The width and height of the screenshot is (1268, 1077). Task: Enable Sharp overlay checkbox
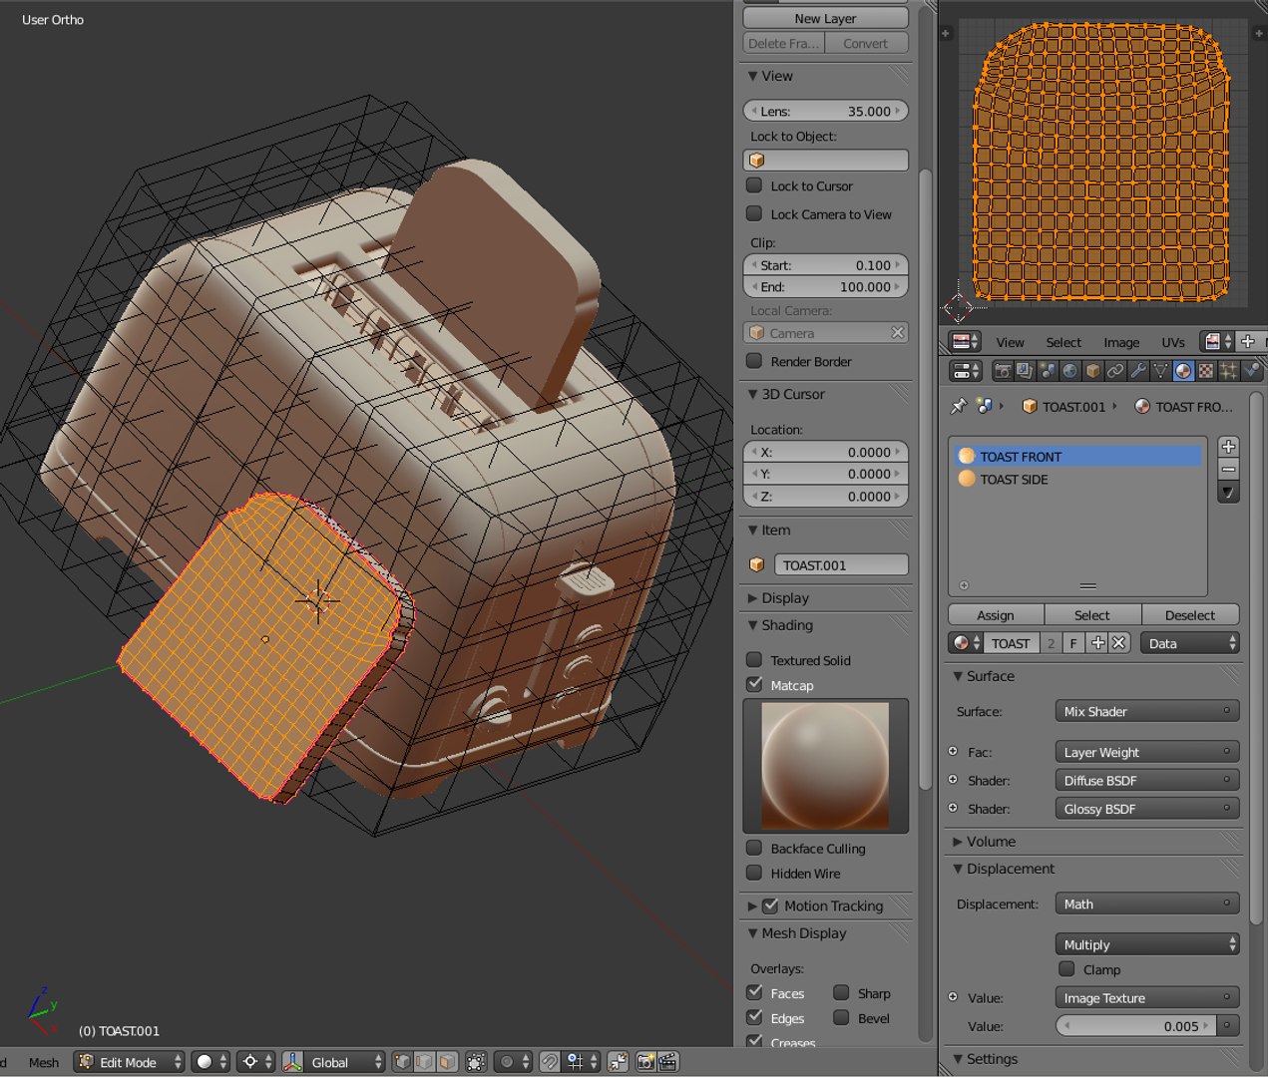(x=841, y=992)
